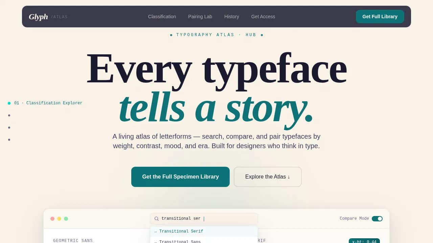
Task: Click the Explore the Atlas button
Action: pos(268,177)
